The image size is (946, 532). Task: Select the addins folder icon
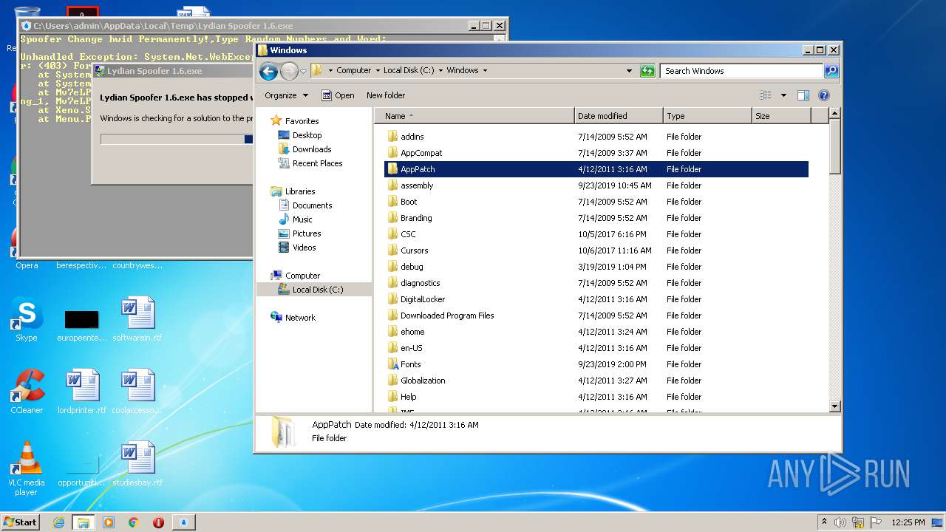393,137
